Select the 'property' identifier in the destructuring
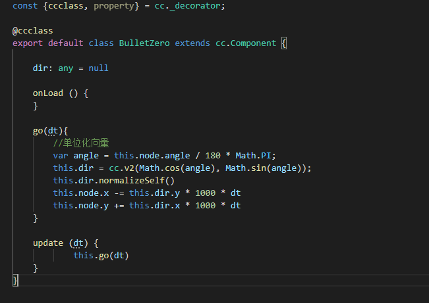Viewport: 429px width, 303px height. (114, 7)
